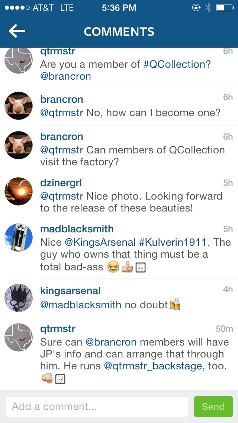
Task: Tap the fist emoji in qtrmstr's last comment
Action: [46, 379]
